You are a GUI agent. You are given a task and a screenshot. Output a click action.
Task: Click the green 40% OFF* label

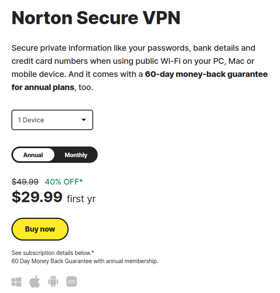(64, 182)
